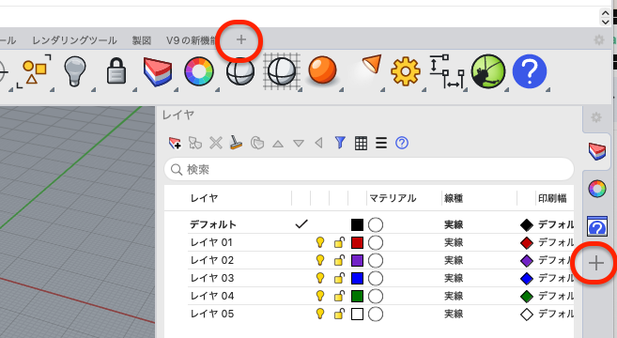617x338 pixels.
Task: Open print color diamond of レイヤ 04
Action: click(x=527, y=297)
